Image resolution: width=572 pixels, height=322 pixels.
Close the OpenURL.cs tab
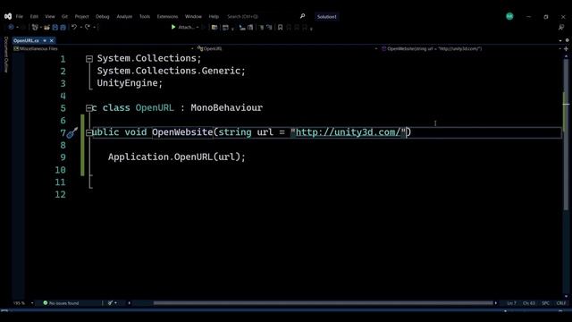[52, 40]
